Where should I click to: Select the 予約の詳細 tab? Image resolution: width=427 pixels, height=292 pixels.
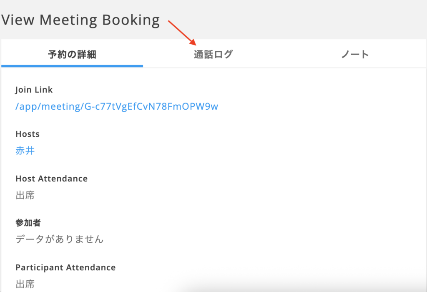coord(72,55)
